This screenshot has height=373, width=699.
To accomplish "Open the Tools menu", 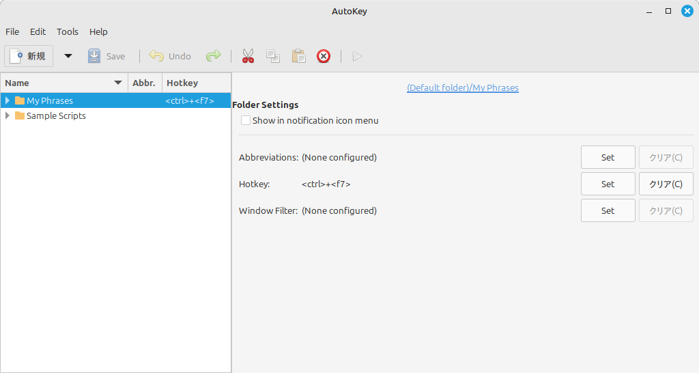I will [x=68, y=31].
